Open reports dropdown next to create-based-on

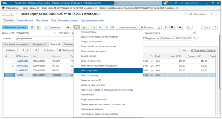pyautogui.click(x=85, y=27)
